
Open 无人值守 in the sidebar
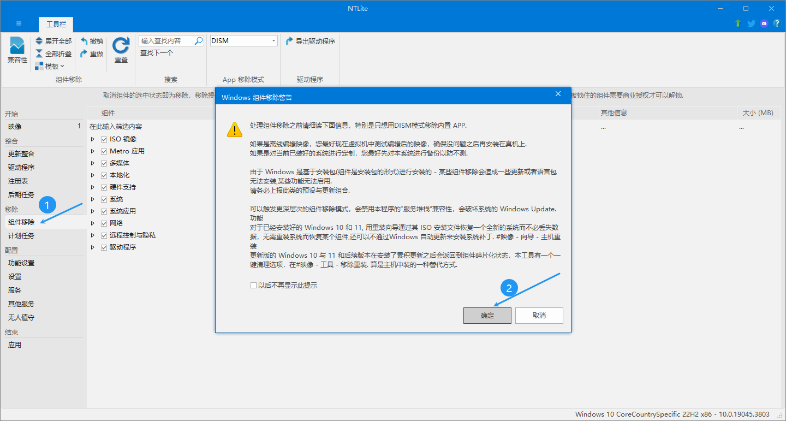[44, 318]
